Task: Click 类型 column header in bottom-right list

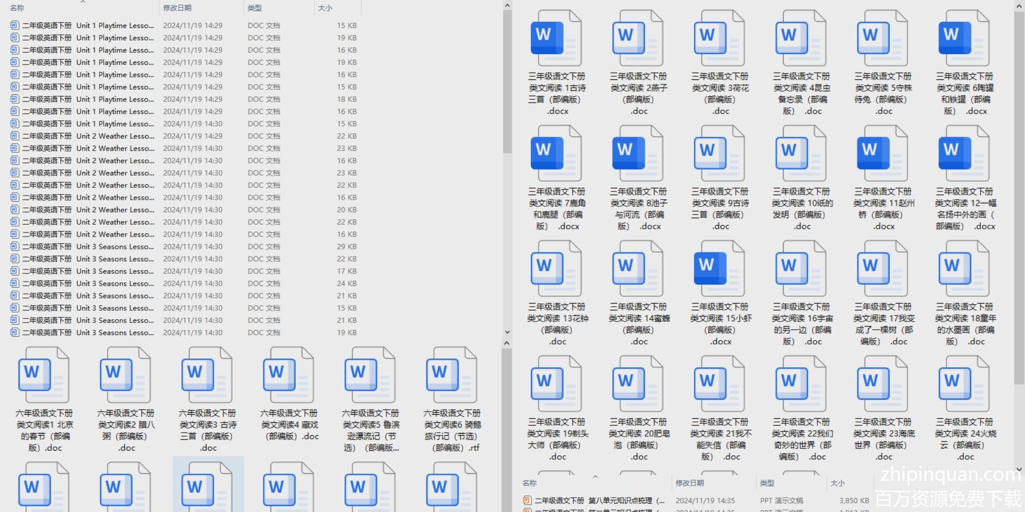Action: point(767,483)
